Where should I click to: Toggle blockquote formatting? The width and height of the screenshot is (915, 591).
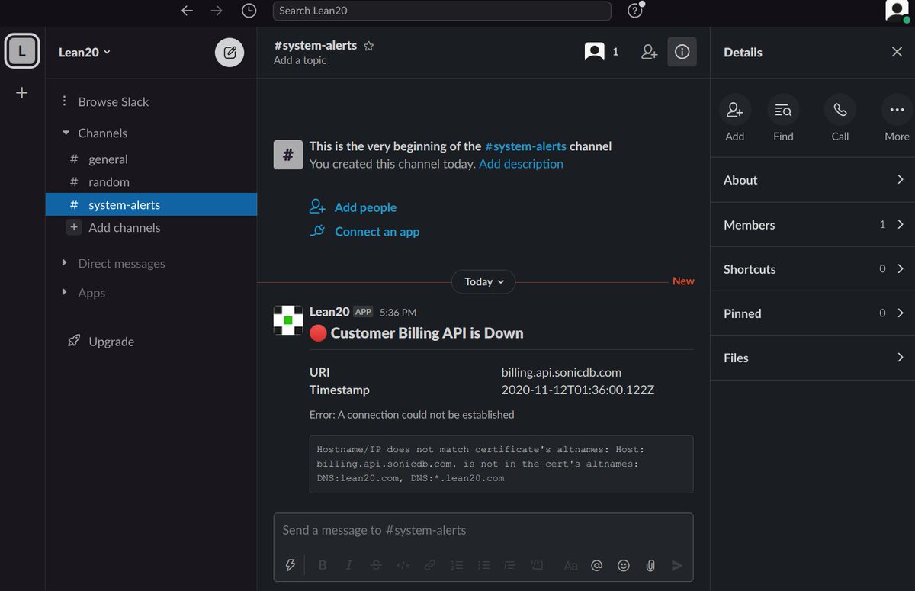click(510, 565)
